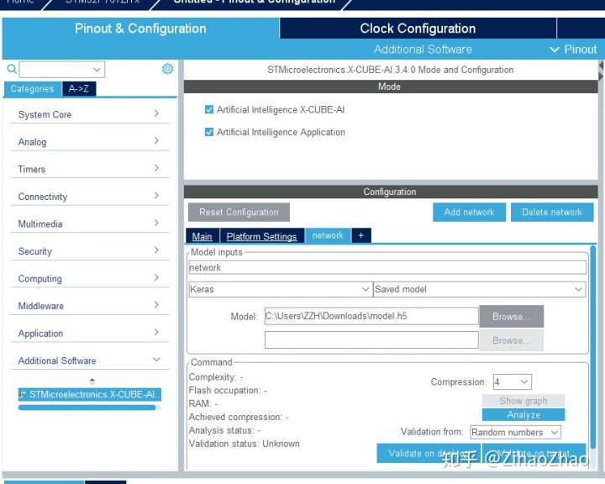Click the X-CUBE-AI component icon in sidebar
The width and height of the screenshot is (605, 484).
[24, 394]
